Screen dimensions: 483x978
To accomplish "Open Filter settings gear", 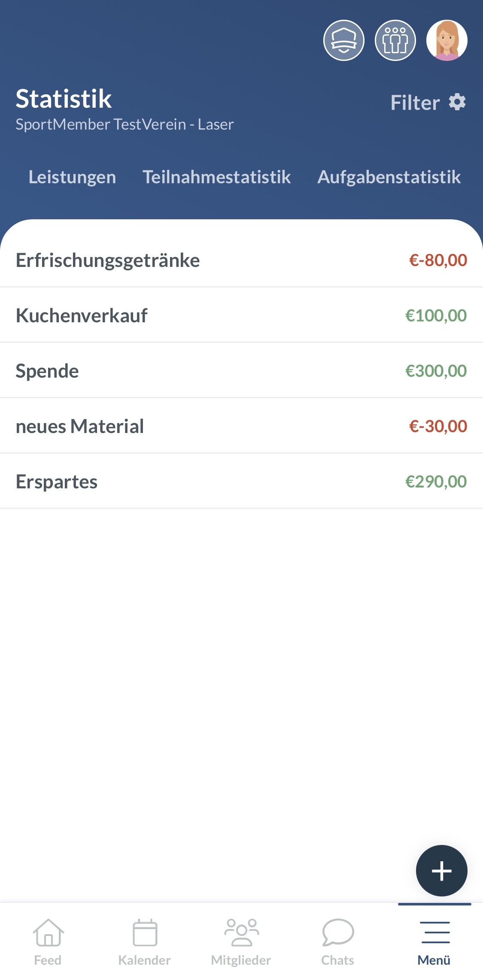I will tap(457, 102).
